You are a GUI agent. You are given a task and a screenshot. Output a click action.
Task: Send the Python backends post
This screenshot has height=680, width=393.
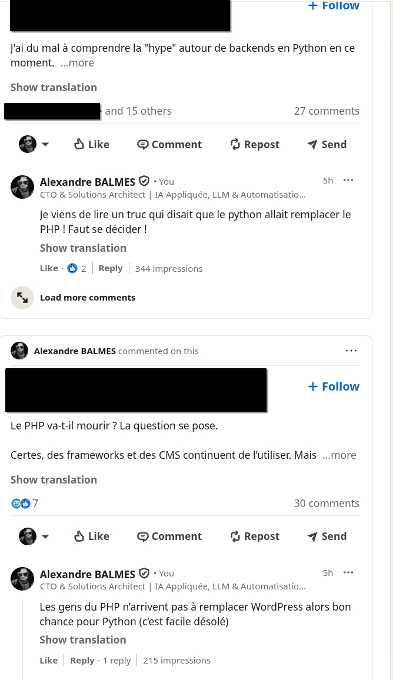click(x=327, y=145)
